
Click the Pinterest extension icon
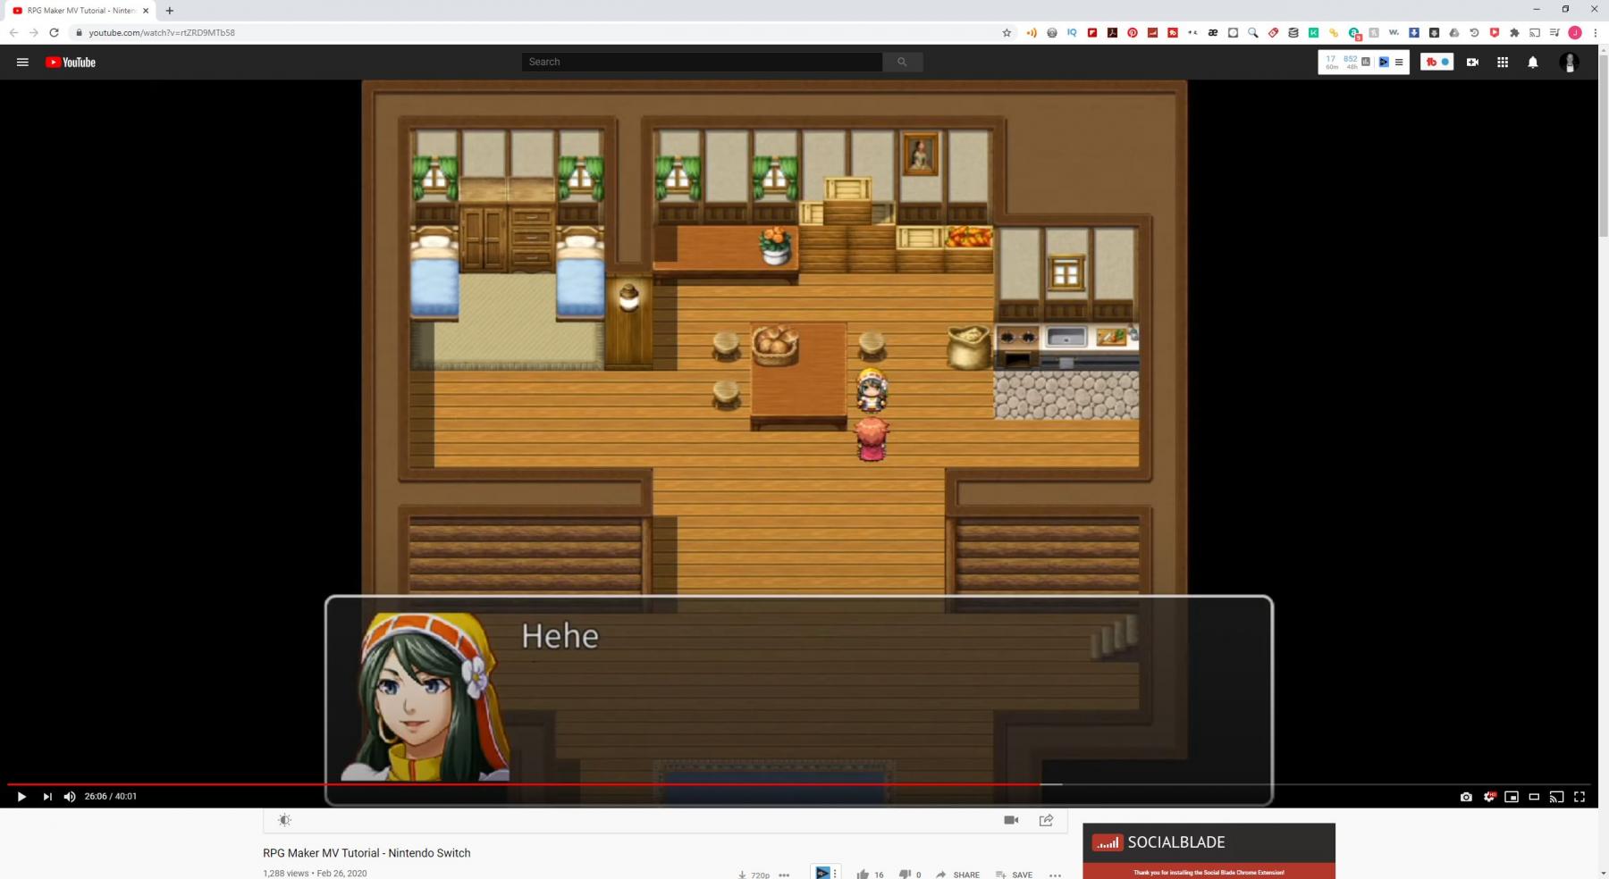[1133, 33]
